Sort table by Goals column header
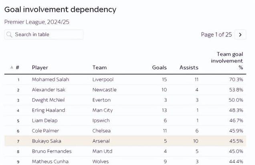Viewport: 255px width, 165px height. pyautogui.click(x=160, y=67)
